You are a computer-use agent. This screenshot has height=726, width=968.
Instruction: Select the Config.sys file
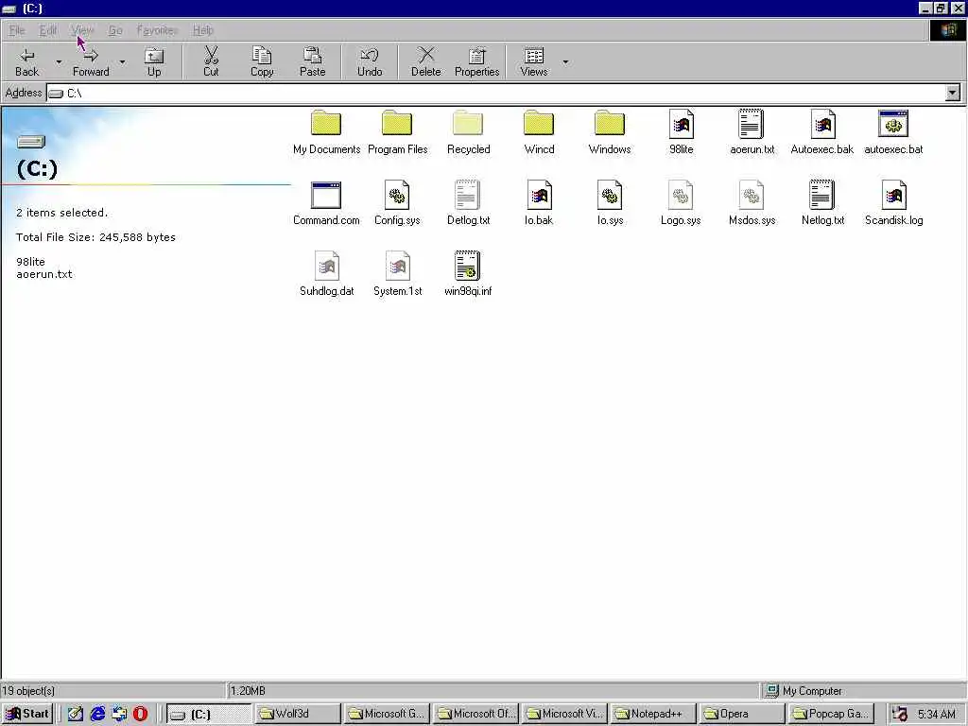click(x=397, y=204)
